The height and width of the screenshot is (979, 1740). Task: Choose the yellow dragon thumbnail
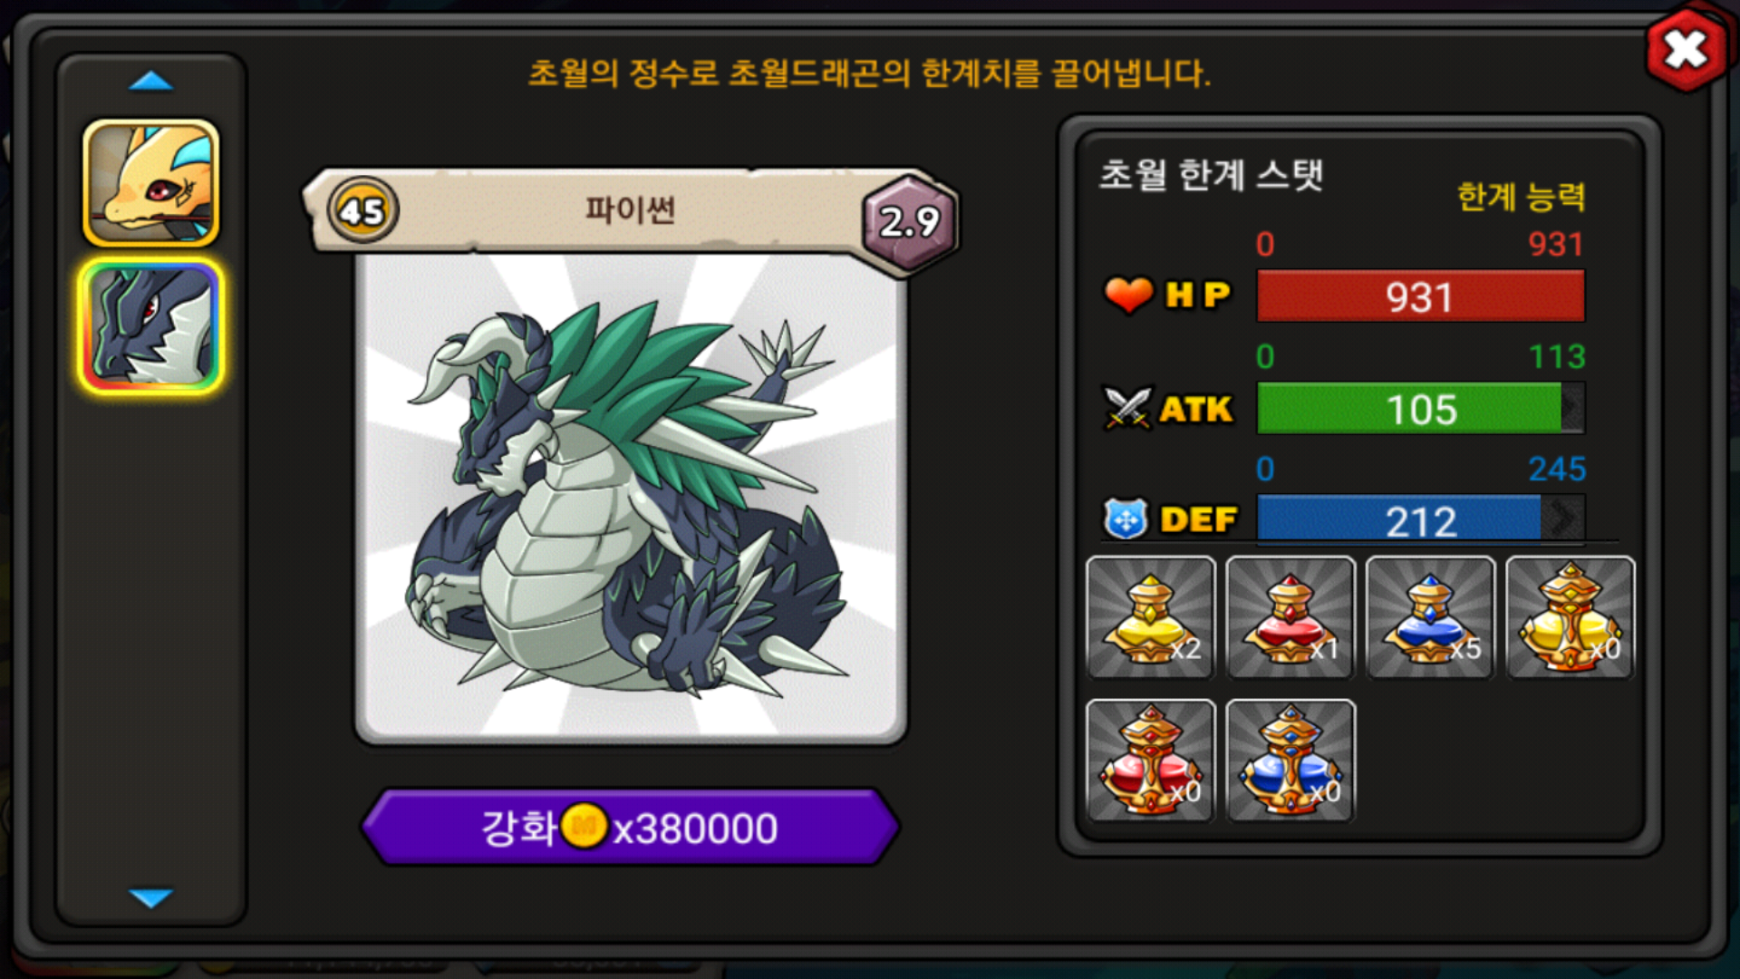pyautogui.click(x=151, y=183)
